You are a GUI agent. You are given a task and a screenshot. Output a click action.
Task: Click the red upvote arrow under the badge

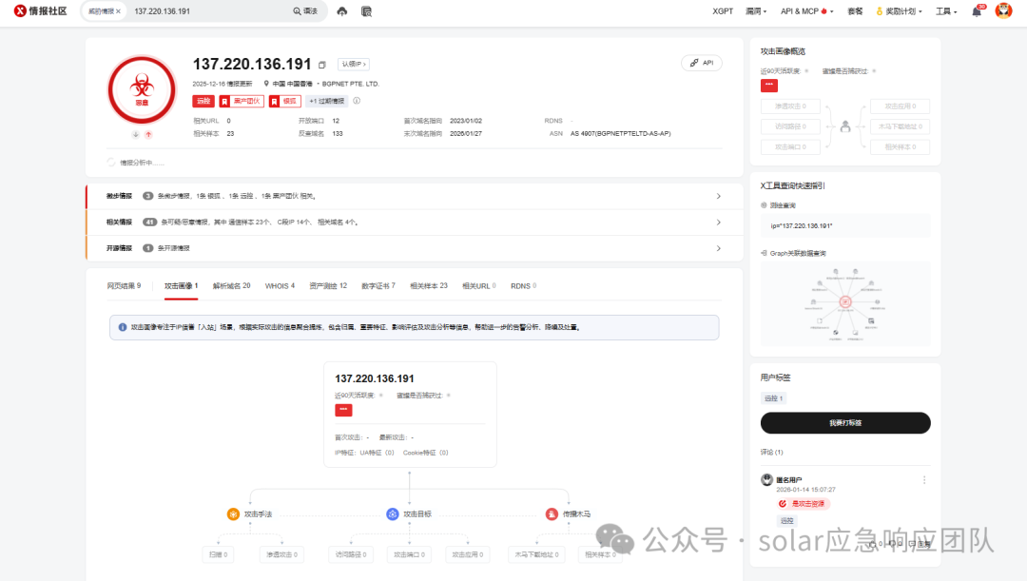tap(148, 134)
